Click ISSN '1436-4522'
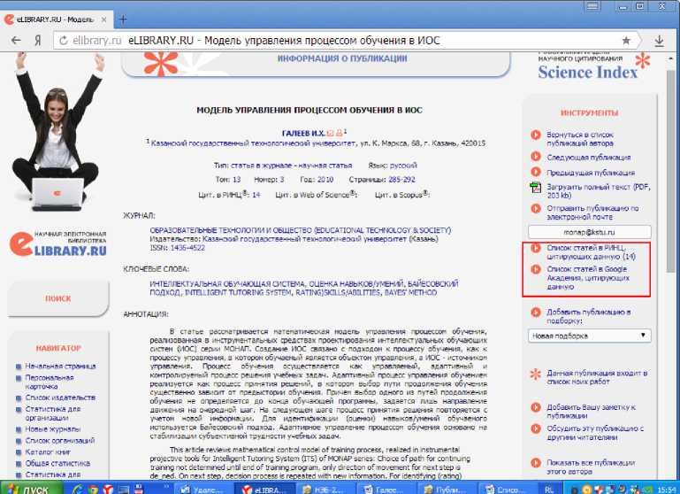 [187, 248]
